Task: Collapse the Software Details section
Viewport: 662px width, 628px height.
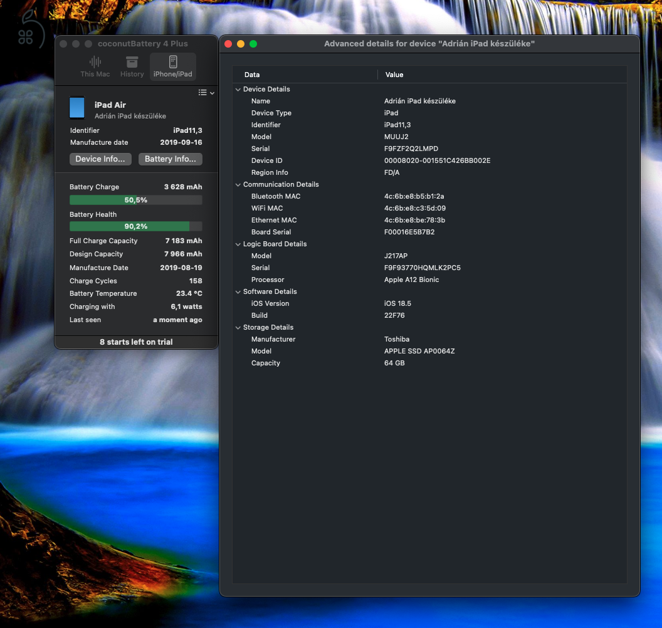Action: pyautogui.click(x=238, y=292)
